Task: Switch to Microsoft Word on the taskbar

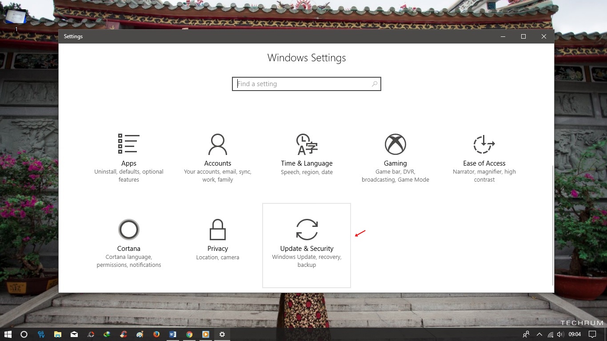Action: 173,334
